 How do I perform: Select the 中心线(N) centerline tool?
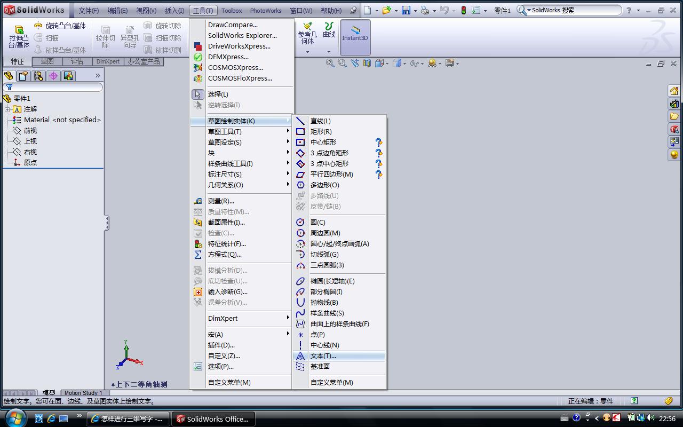pyautogui.click(x=339, y=345)
